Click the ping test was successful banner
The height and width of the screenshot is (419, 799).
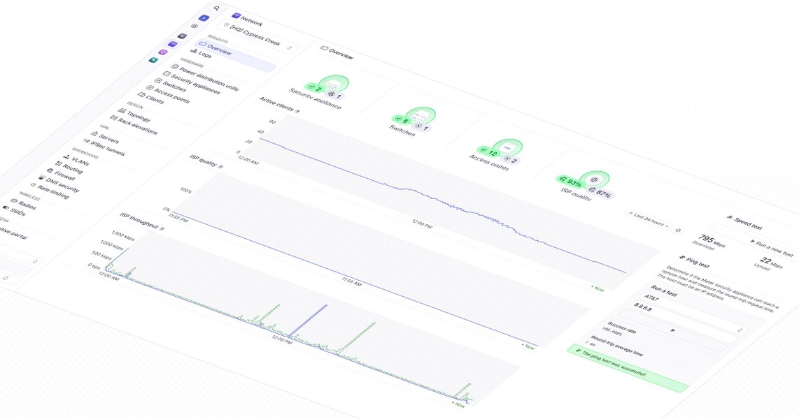coord(628,369)
